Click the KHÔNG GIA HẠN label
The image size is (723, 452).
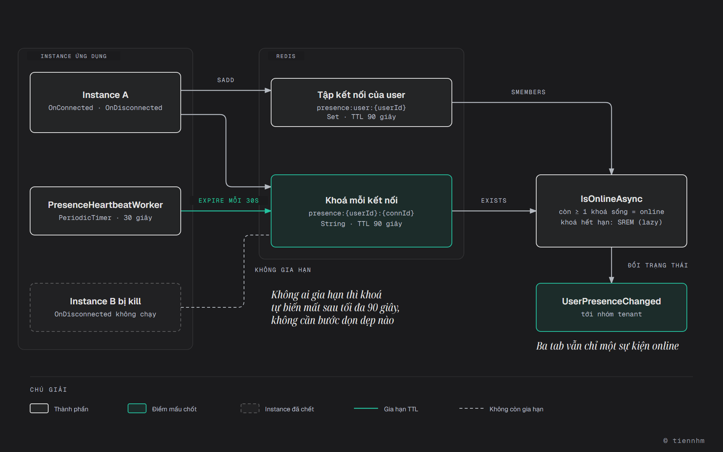tap(283, 270)
